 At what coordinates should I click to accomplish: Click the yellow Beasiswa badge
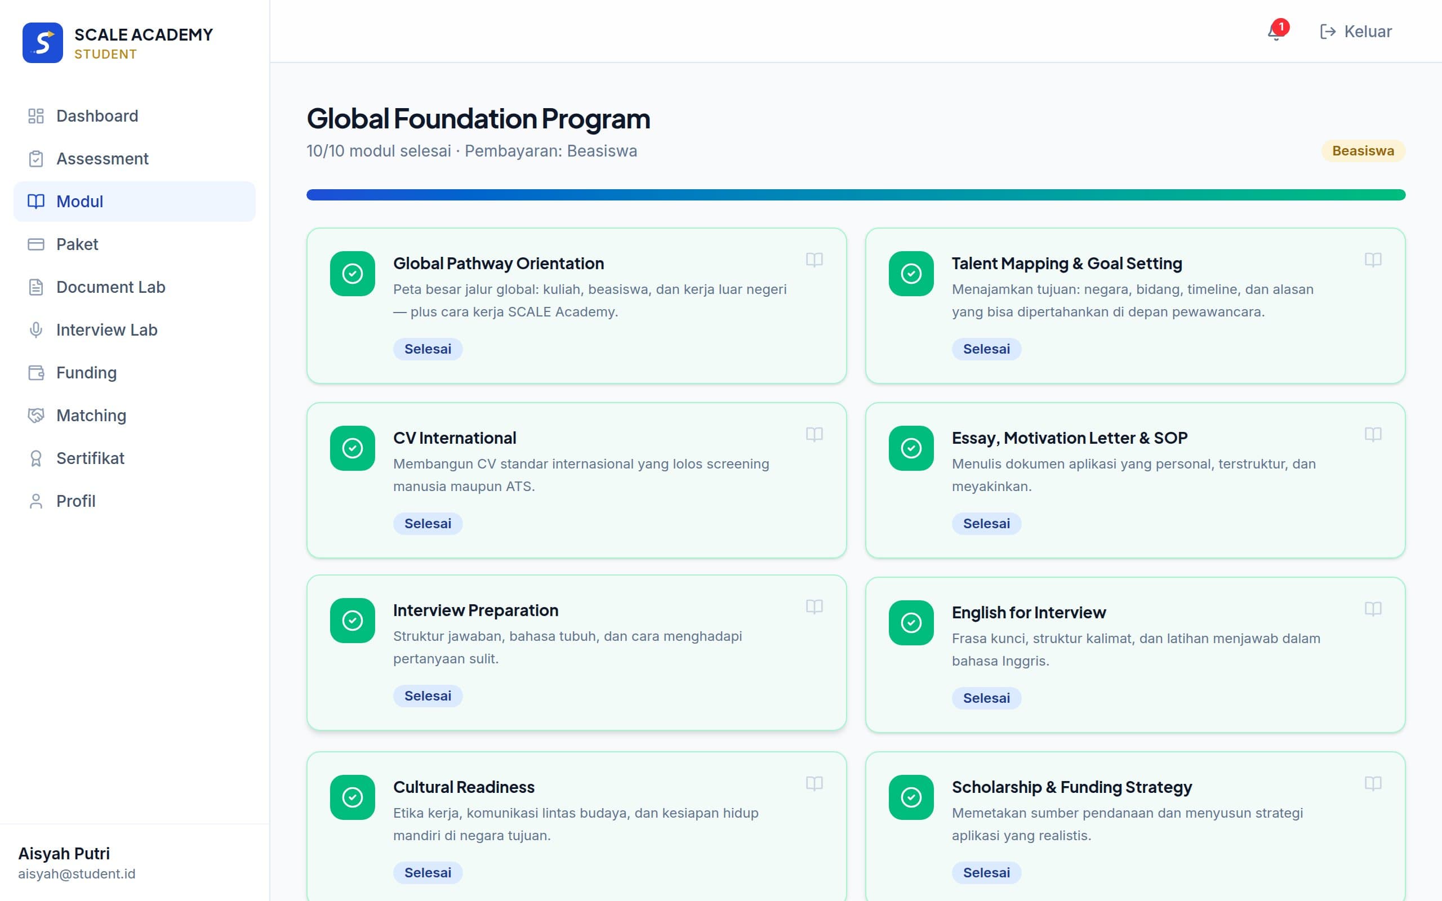pos(1363,151)
